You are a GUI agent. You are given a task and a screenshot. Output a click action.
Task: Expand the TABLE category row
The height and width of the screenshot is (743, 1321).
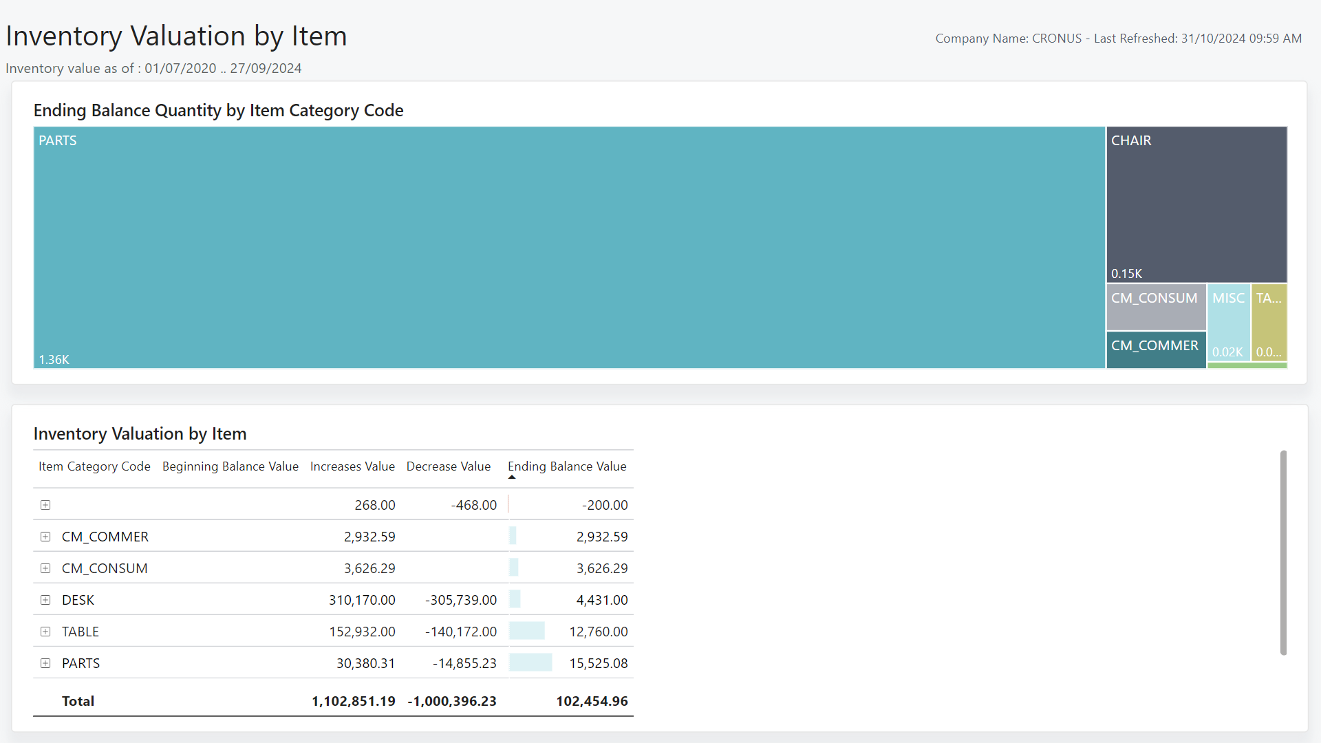(x=45, y=632)
